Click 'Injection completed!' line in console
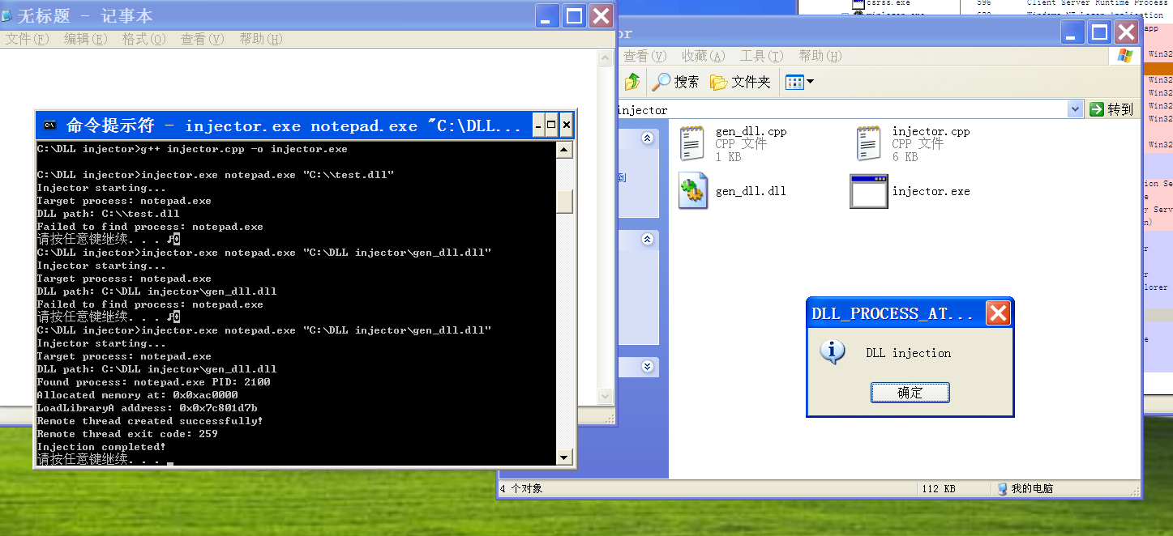Image resolution: width=1173 pixels, height=536 pixels. coord(101,447)
